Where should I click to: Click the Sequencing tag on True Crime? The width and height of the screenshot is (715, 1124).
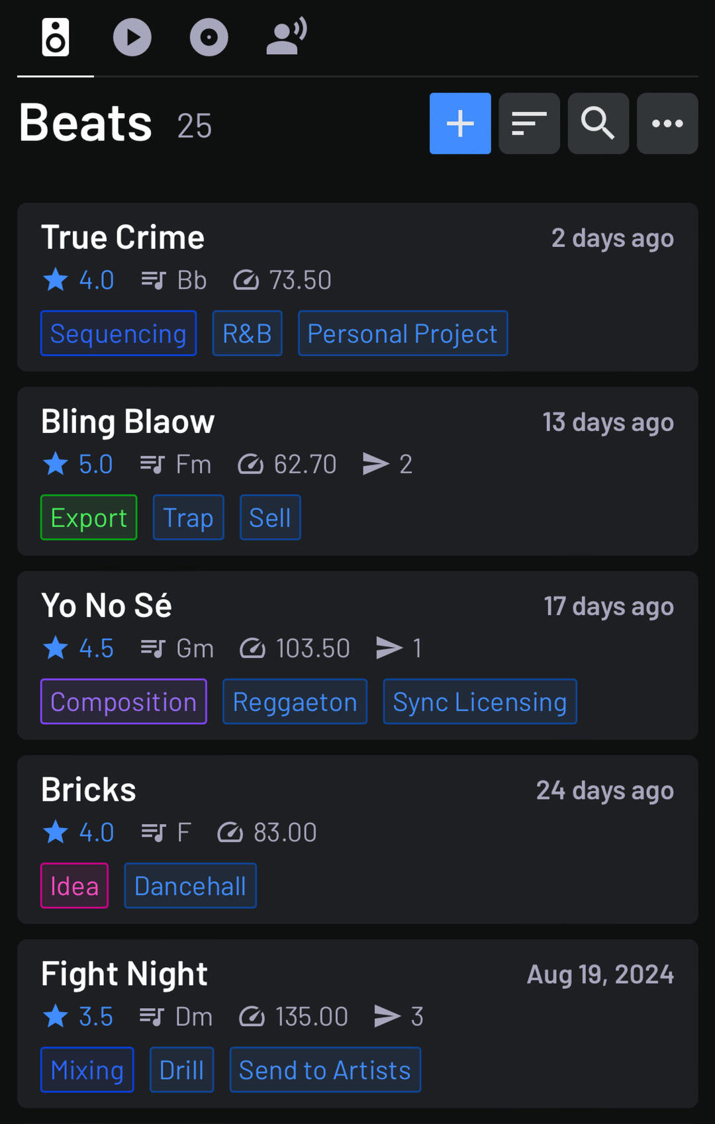(119, 334)
